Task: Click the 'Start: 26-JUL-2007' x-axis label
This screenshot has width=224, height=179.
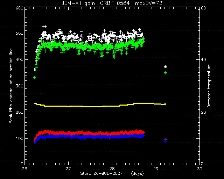Action: tap(101, 173)
